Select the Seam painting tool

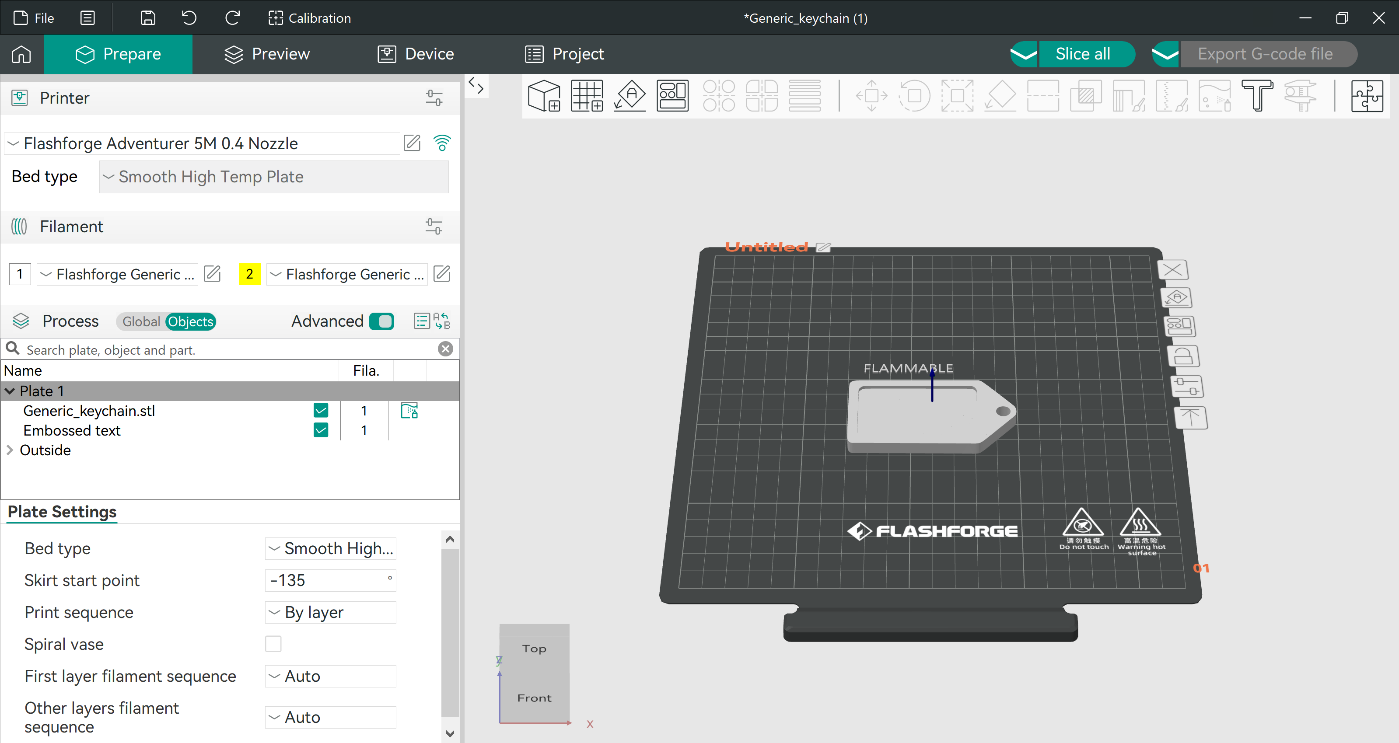1172,95
